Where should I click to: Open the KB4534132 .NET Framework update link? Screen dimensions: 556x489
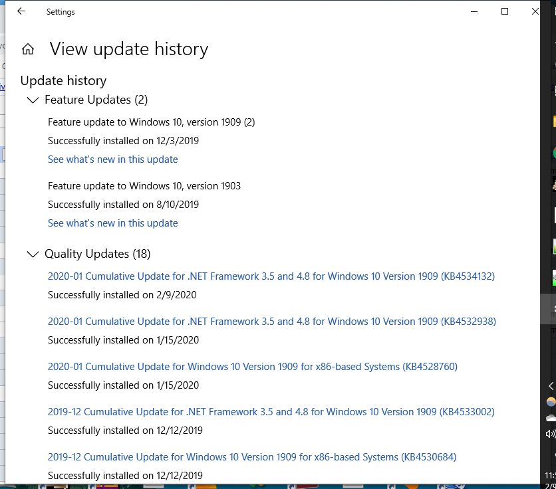coord(271,276)
